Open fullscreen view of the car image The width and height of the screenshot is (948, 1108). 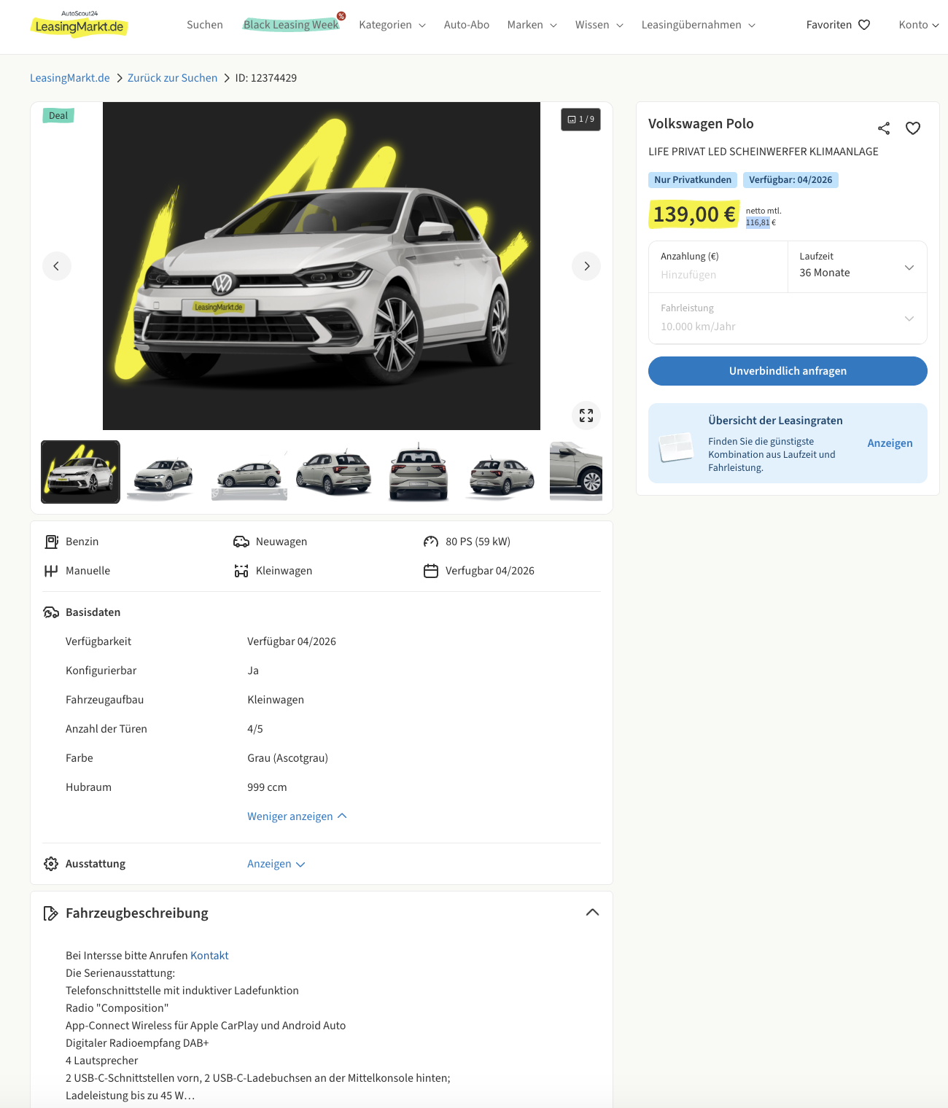tap(586, 415)
